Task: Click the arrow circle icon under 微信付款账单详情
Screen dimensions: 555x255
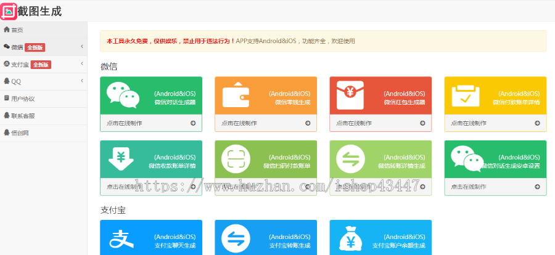Action: 537,123
